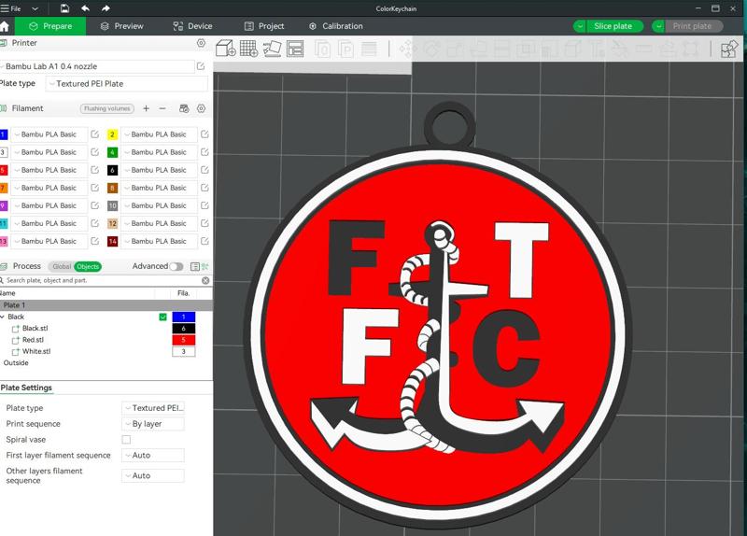Edit preset of filament 6
Screen dimensions: 747x536
click(x=204, y=170)
